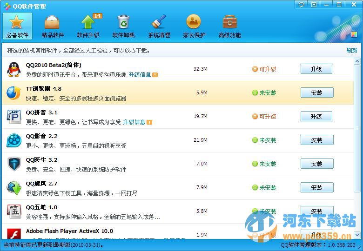Click the TT浏览器 browser icon
The image size is (363, 251).
tap(13, 93)
